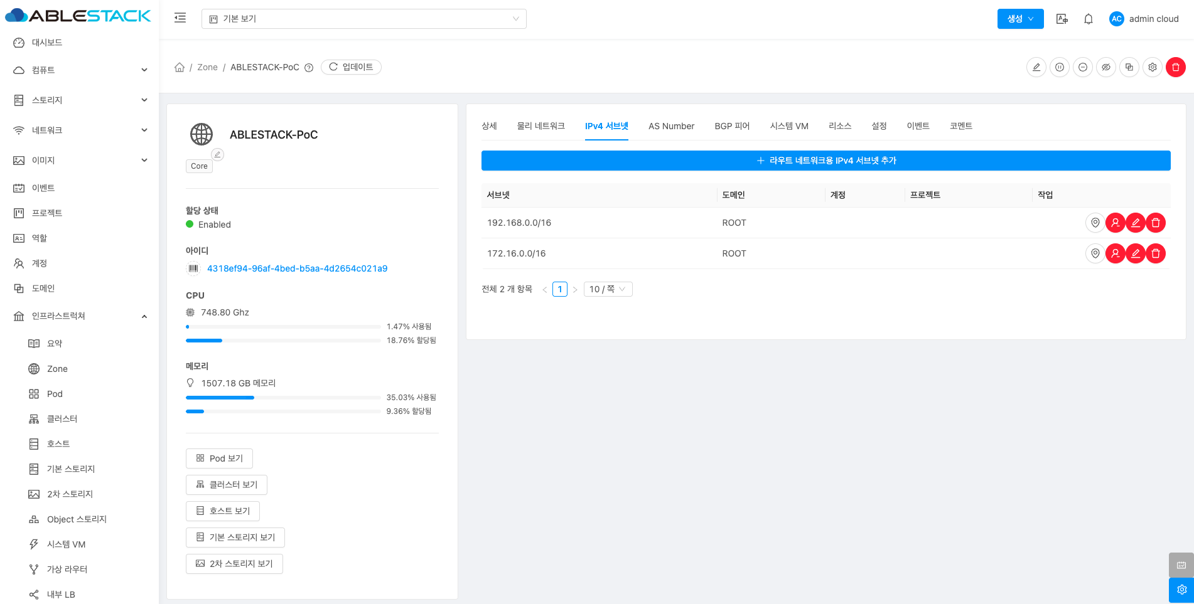
Task: Delete the 172.16.0.0/16 subnet via trash icon
Action: point(1155,253)
